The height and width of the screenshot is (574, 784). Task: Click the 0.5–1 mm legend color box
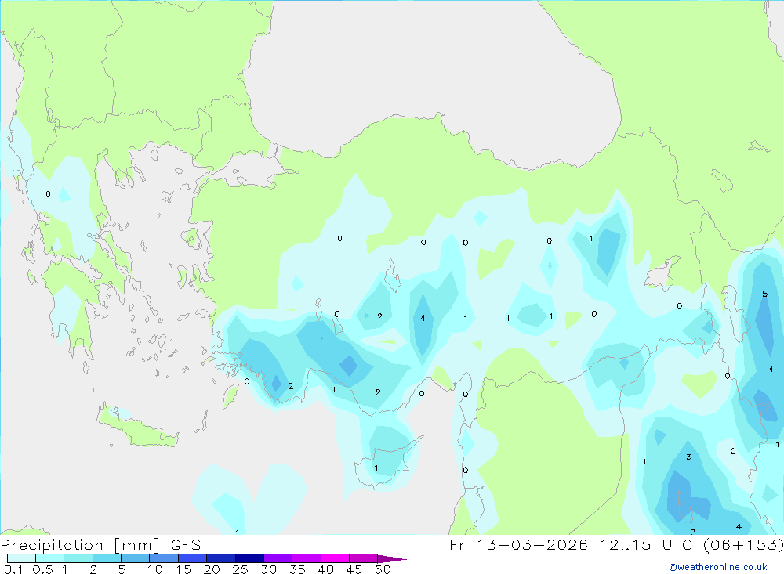point(49,558)
